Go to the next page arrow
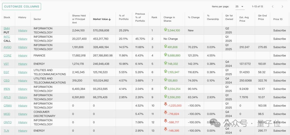The height and width of the screenshot is (135, 290). (x=282, y=6)
